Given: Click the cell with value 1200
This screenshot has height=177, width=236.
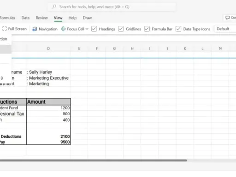Looking at the screenshot, I should click(48, 108).
